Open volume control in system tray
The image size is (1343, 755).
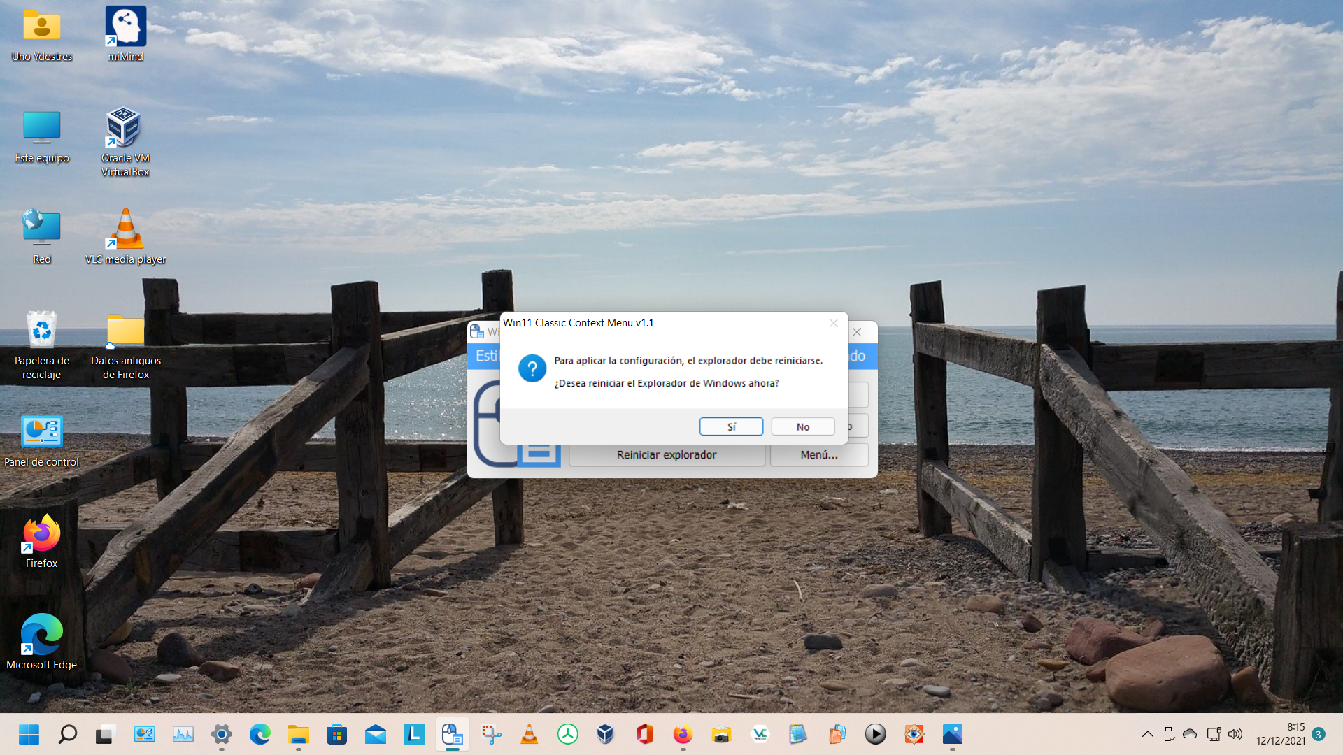point(1235,734)
